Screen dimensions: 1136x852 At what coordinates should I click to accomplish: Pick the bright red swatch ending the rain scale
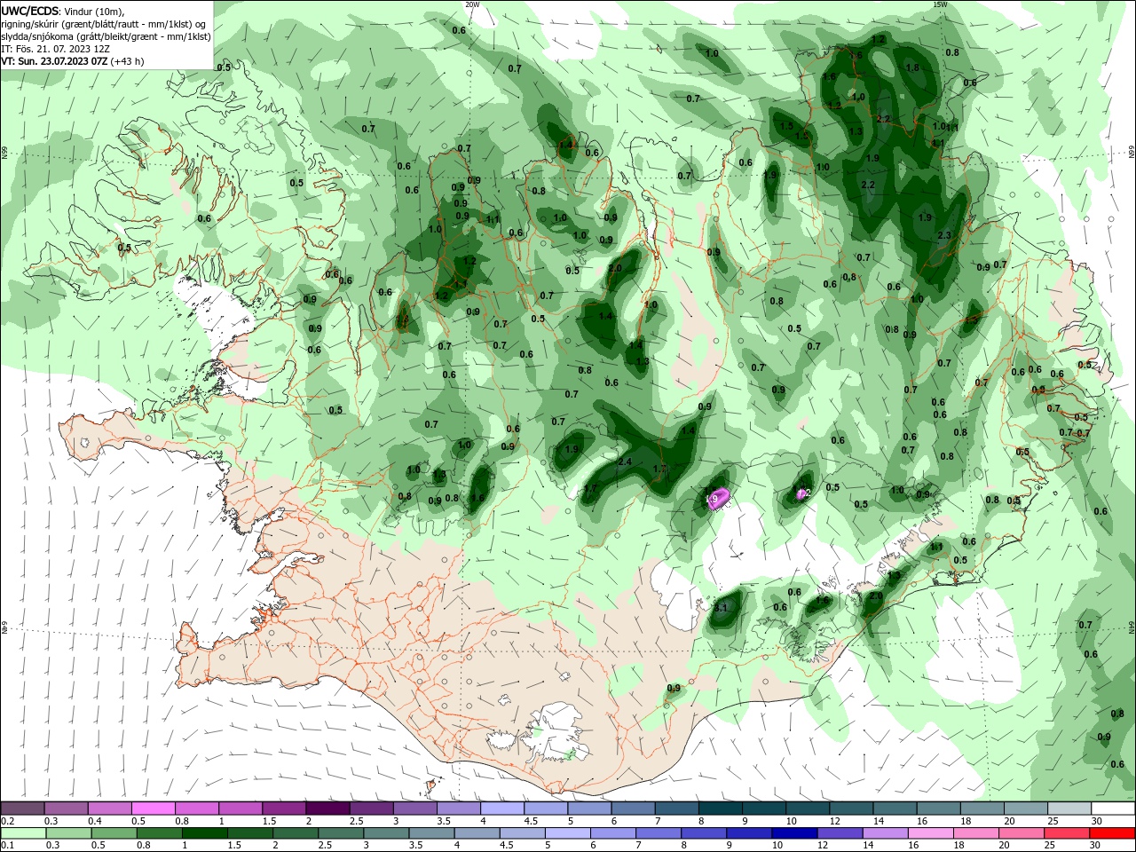[1113, 833]
